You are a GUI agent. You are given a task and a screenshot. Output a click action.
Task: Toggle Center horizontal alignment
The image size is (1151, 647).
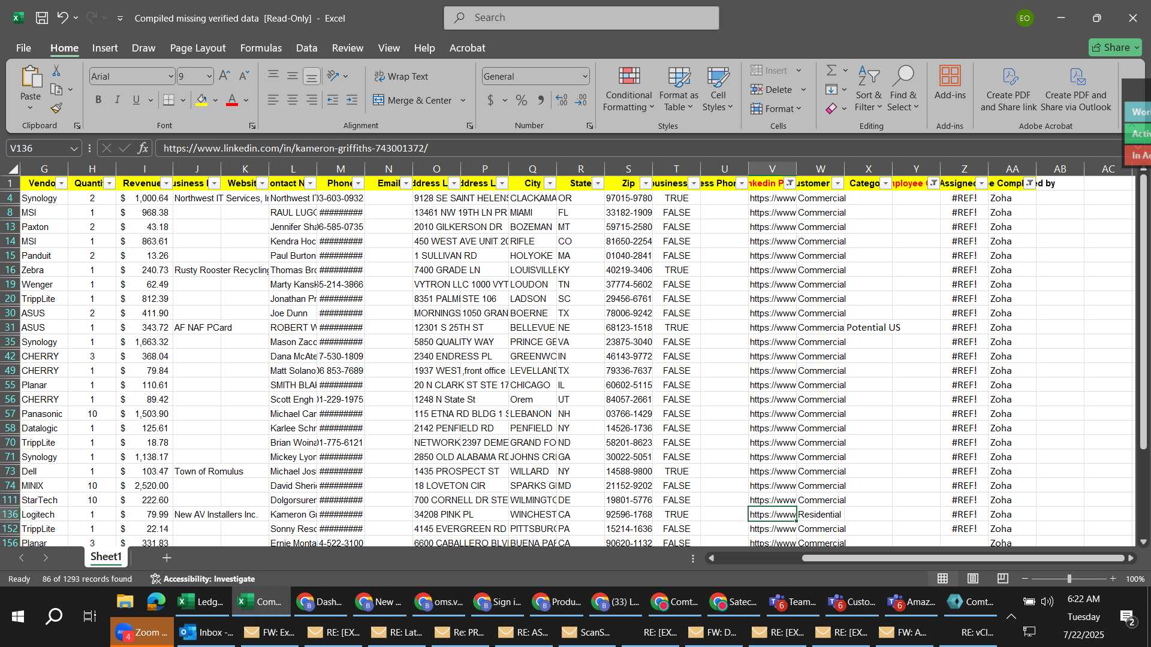click(292, 100)
